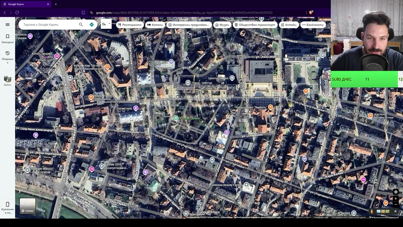
Task: Open the Кастело pizza delivery pin
Action: (x=371, y=115)
